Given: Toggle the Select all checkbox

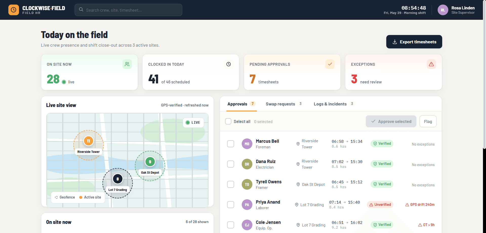Looking at the screenshot, I should 228,121.
